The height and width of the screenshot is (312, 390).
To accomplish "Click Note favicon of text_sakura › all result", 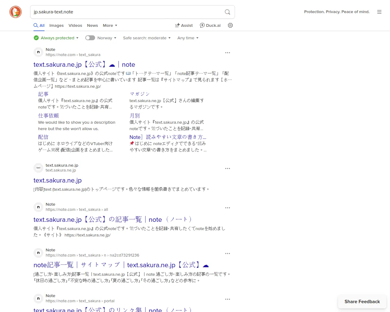I will [38, 207].
